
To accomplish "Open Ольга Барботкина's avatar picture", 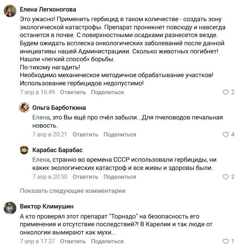I will (x=25, y=108).
